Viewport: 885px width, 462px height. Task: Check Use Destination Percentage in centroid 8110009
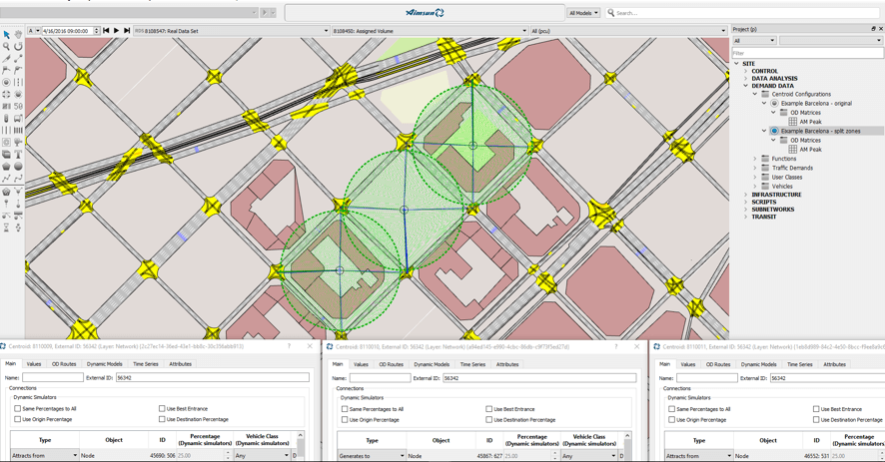162,419
